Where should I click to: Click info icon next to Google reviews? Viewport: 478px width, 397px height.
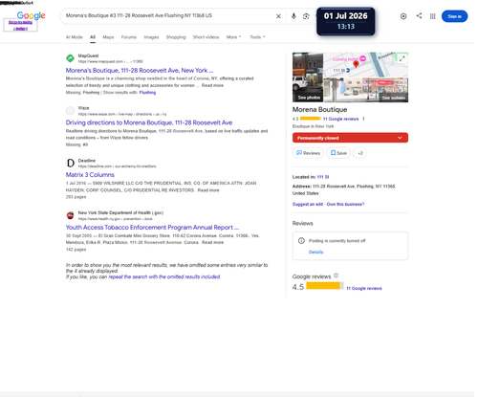336,276
